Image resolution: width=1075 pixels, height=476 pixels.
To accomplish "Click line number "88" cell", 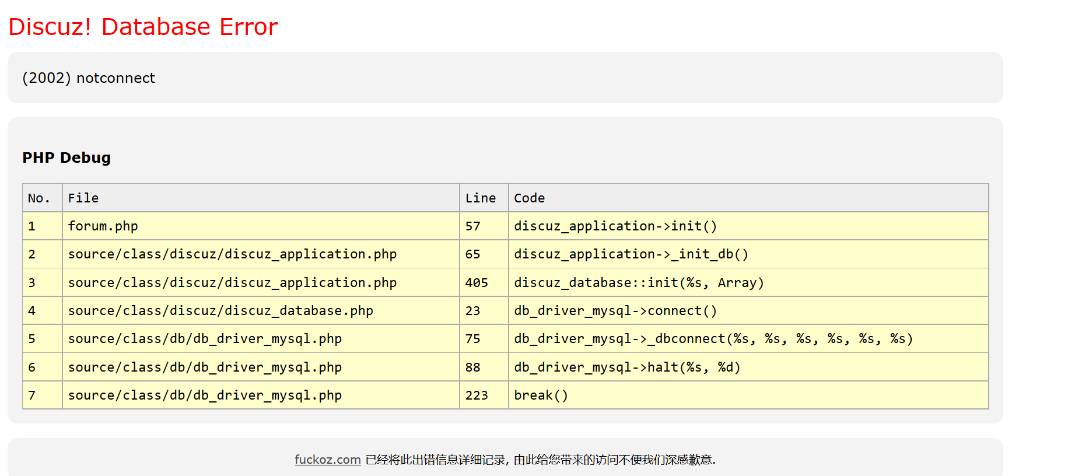I will [x=484, y=367].
